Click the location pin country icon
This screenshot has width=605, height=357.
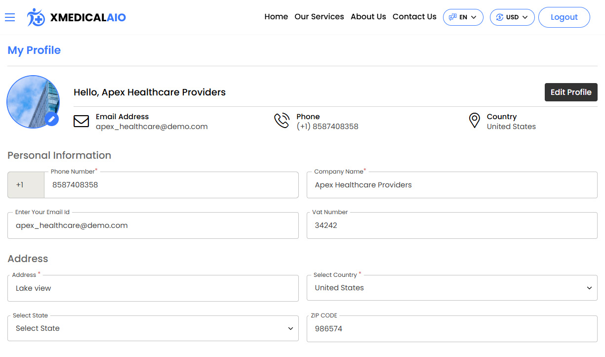tap(474, 121)
